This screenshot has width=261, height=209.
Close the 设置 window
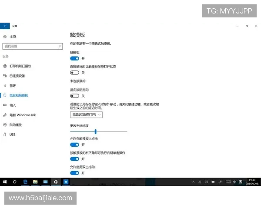[x=256, y=26]
